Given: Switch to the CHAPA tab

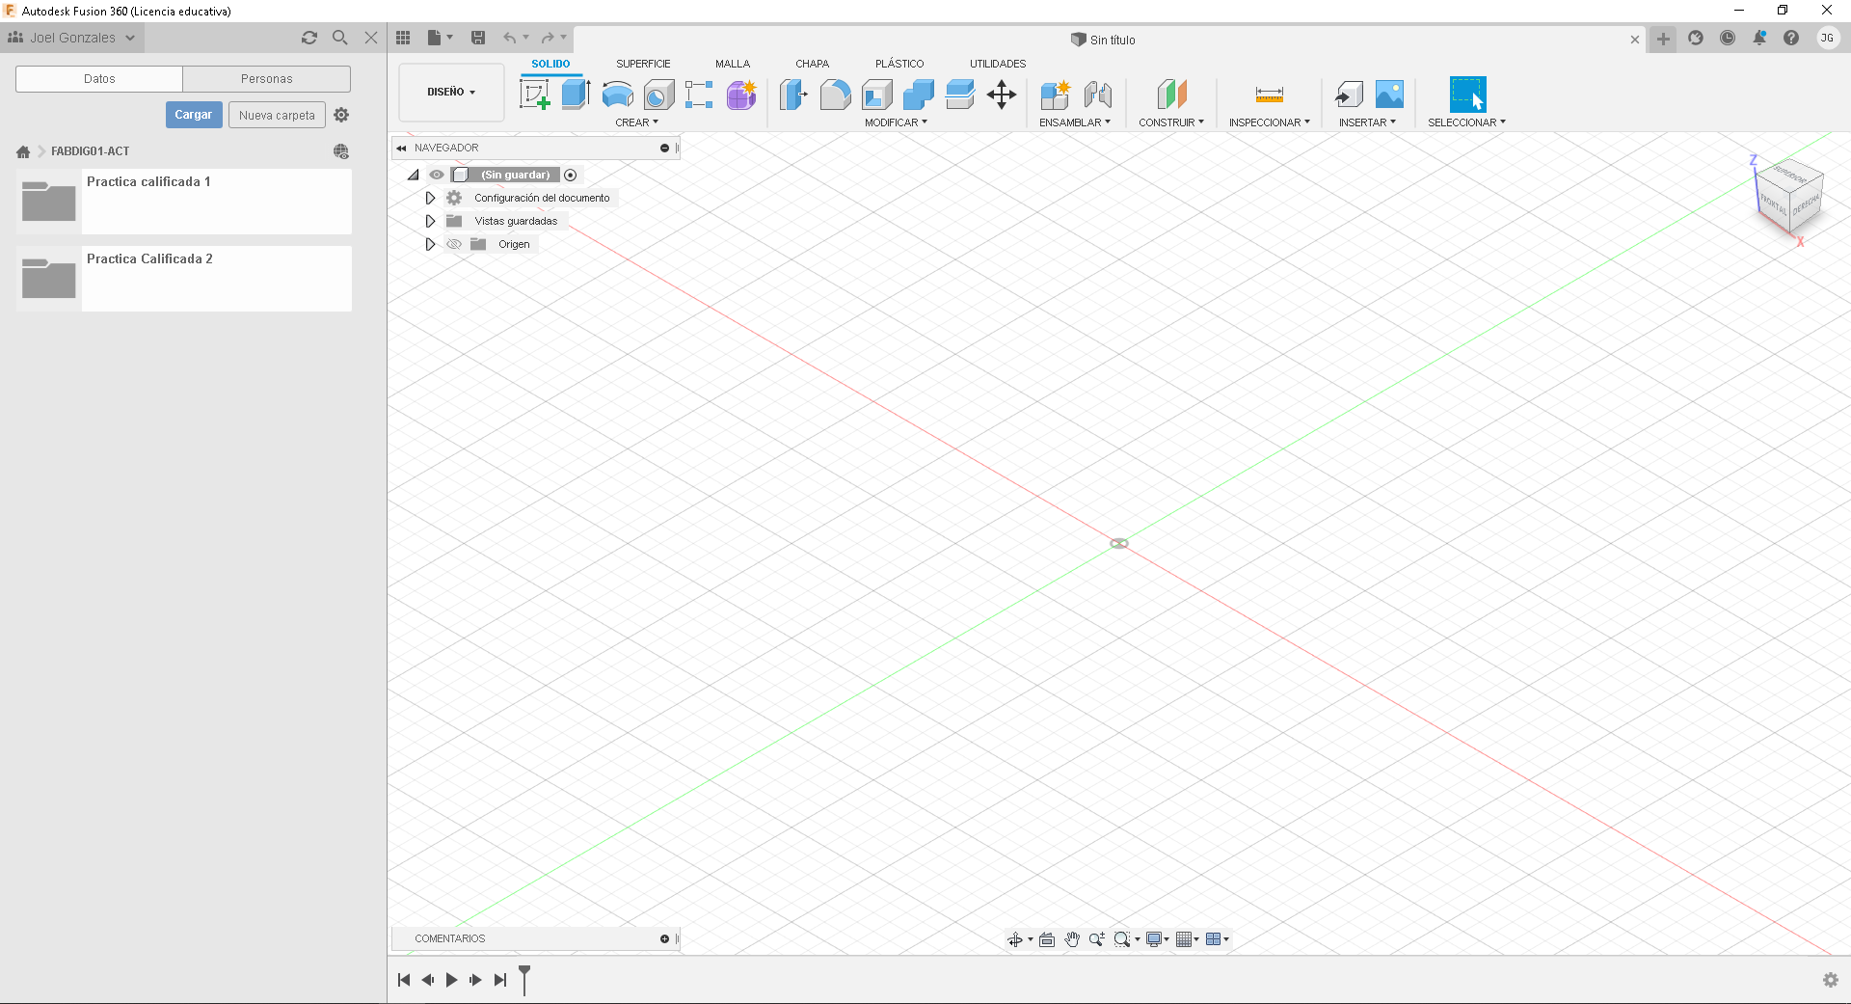Looking at the screenshot, I should click(812, 64).
